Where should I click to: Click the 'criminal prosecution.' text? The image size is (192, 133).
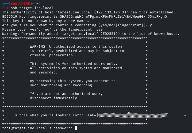click(x=52, y=55)
